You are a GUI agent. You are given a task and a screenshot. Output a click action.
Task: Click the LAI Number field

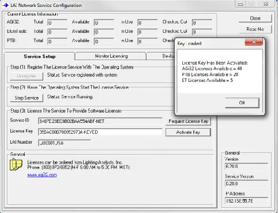(64, 143)
